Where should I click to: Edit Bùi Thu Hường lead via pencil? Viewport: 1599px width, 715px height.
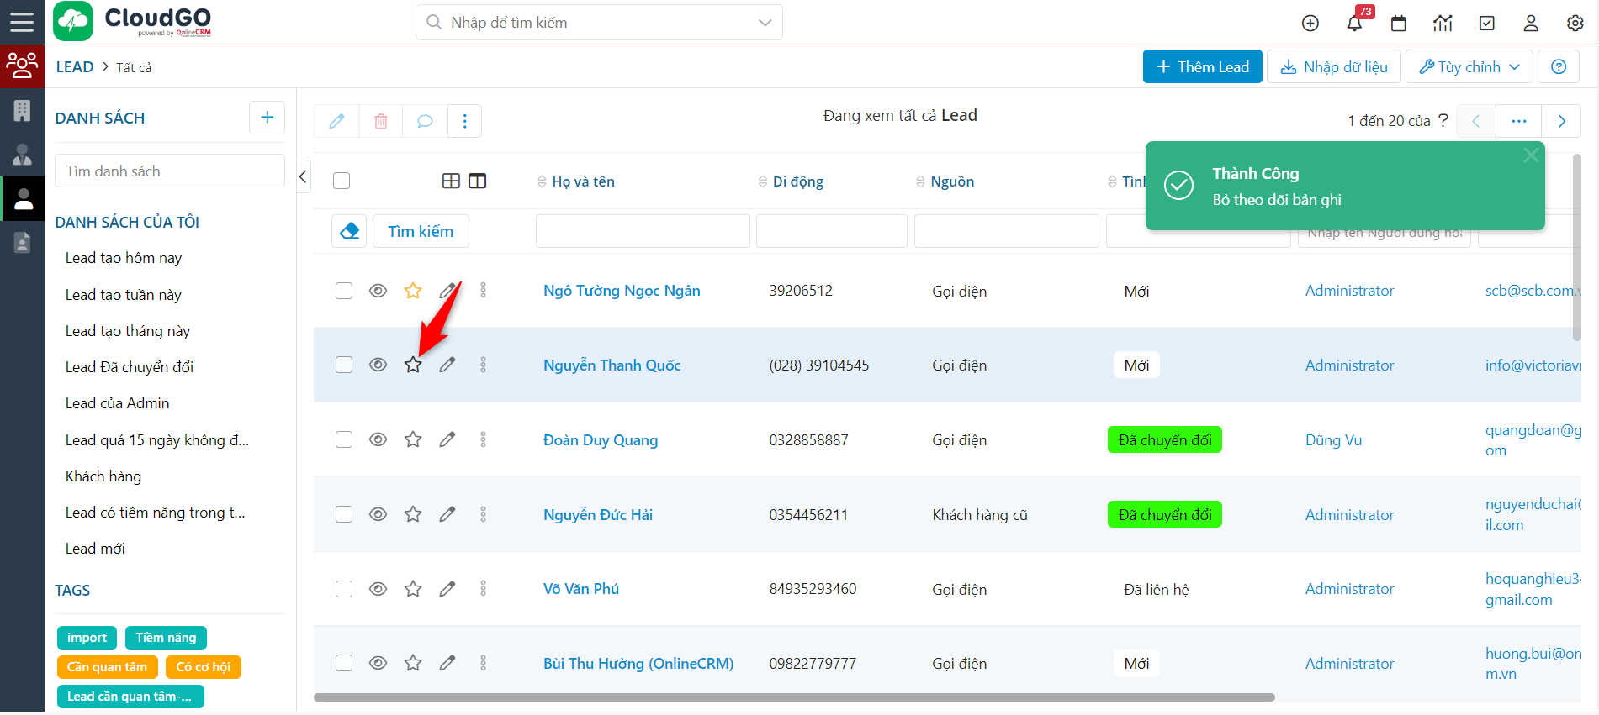(447, 663)
